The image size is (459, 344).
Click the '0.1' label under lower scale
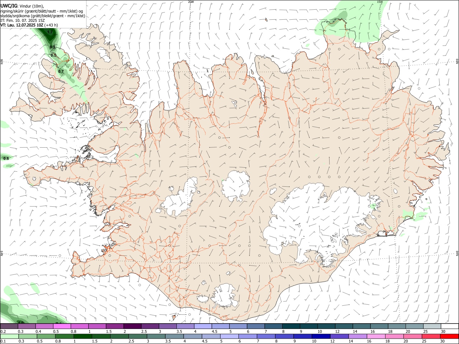(x=3, y=341)
